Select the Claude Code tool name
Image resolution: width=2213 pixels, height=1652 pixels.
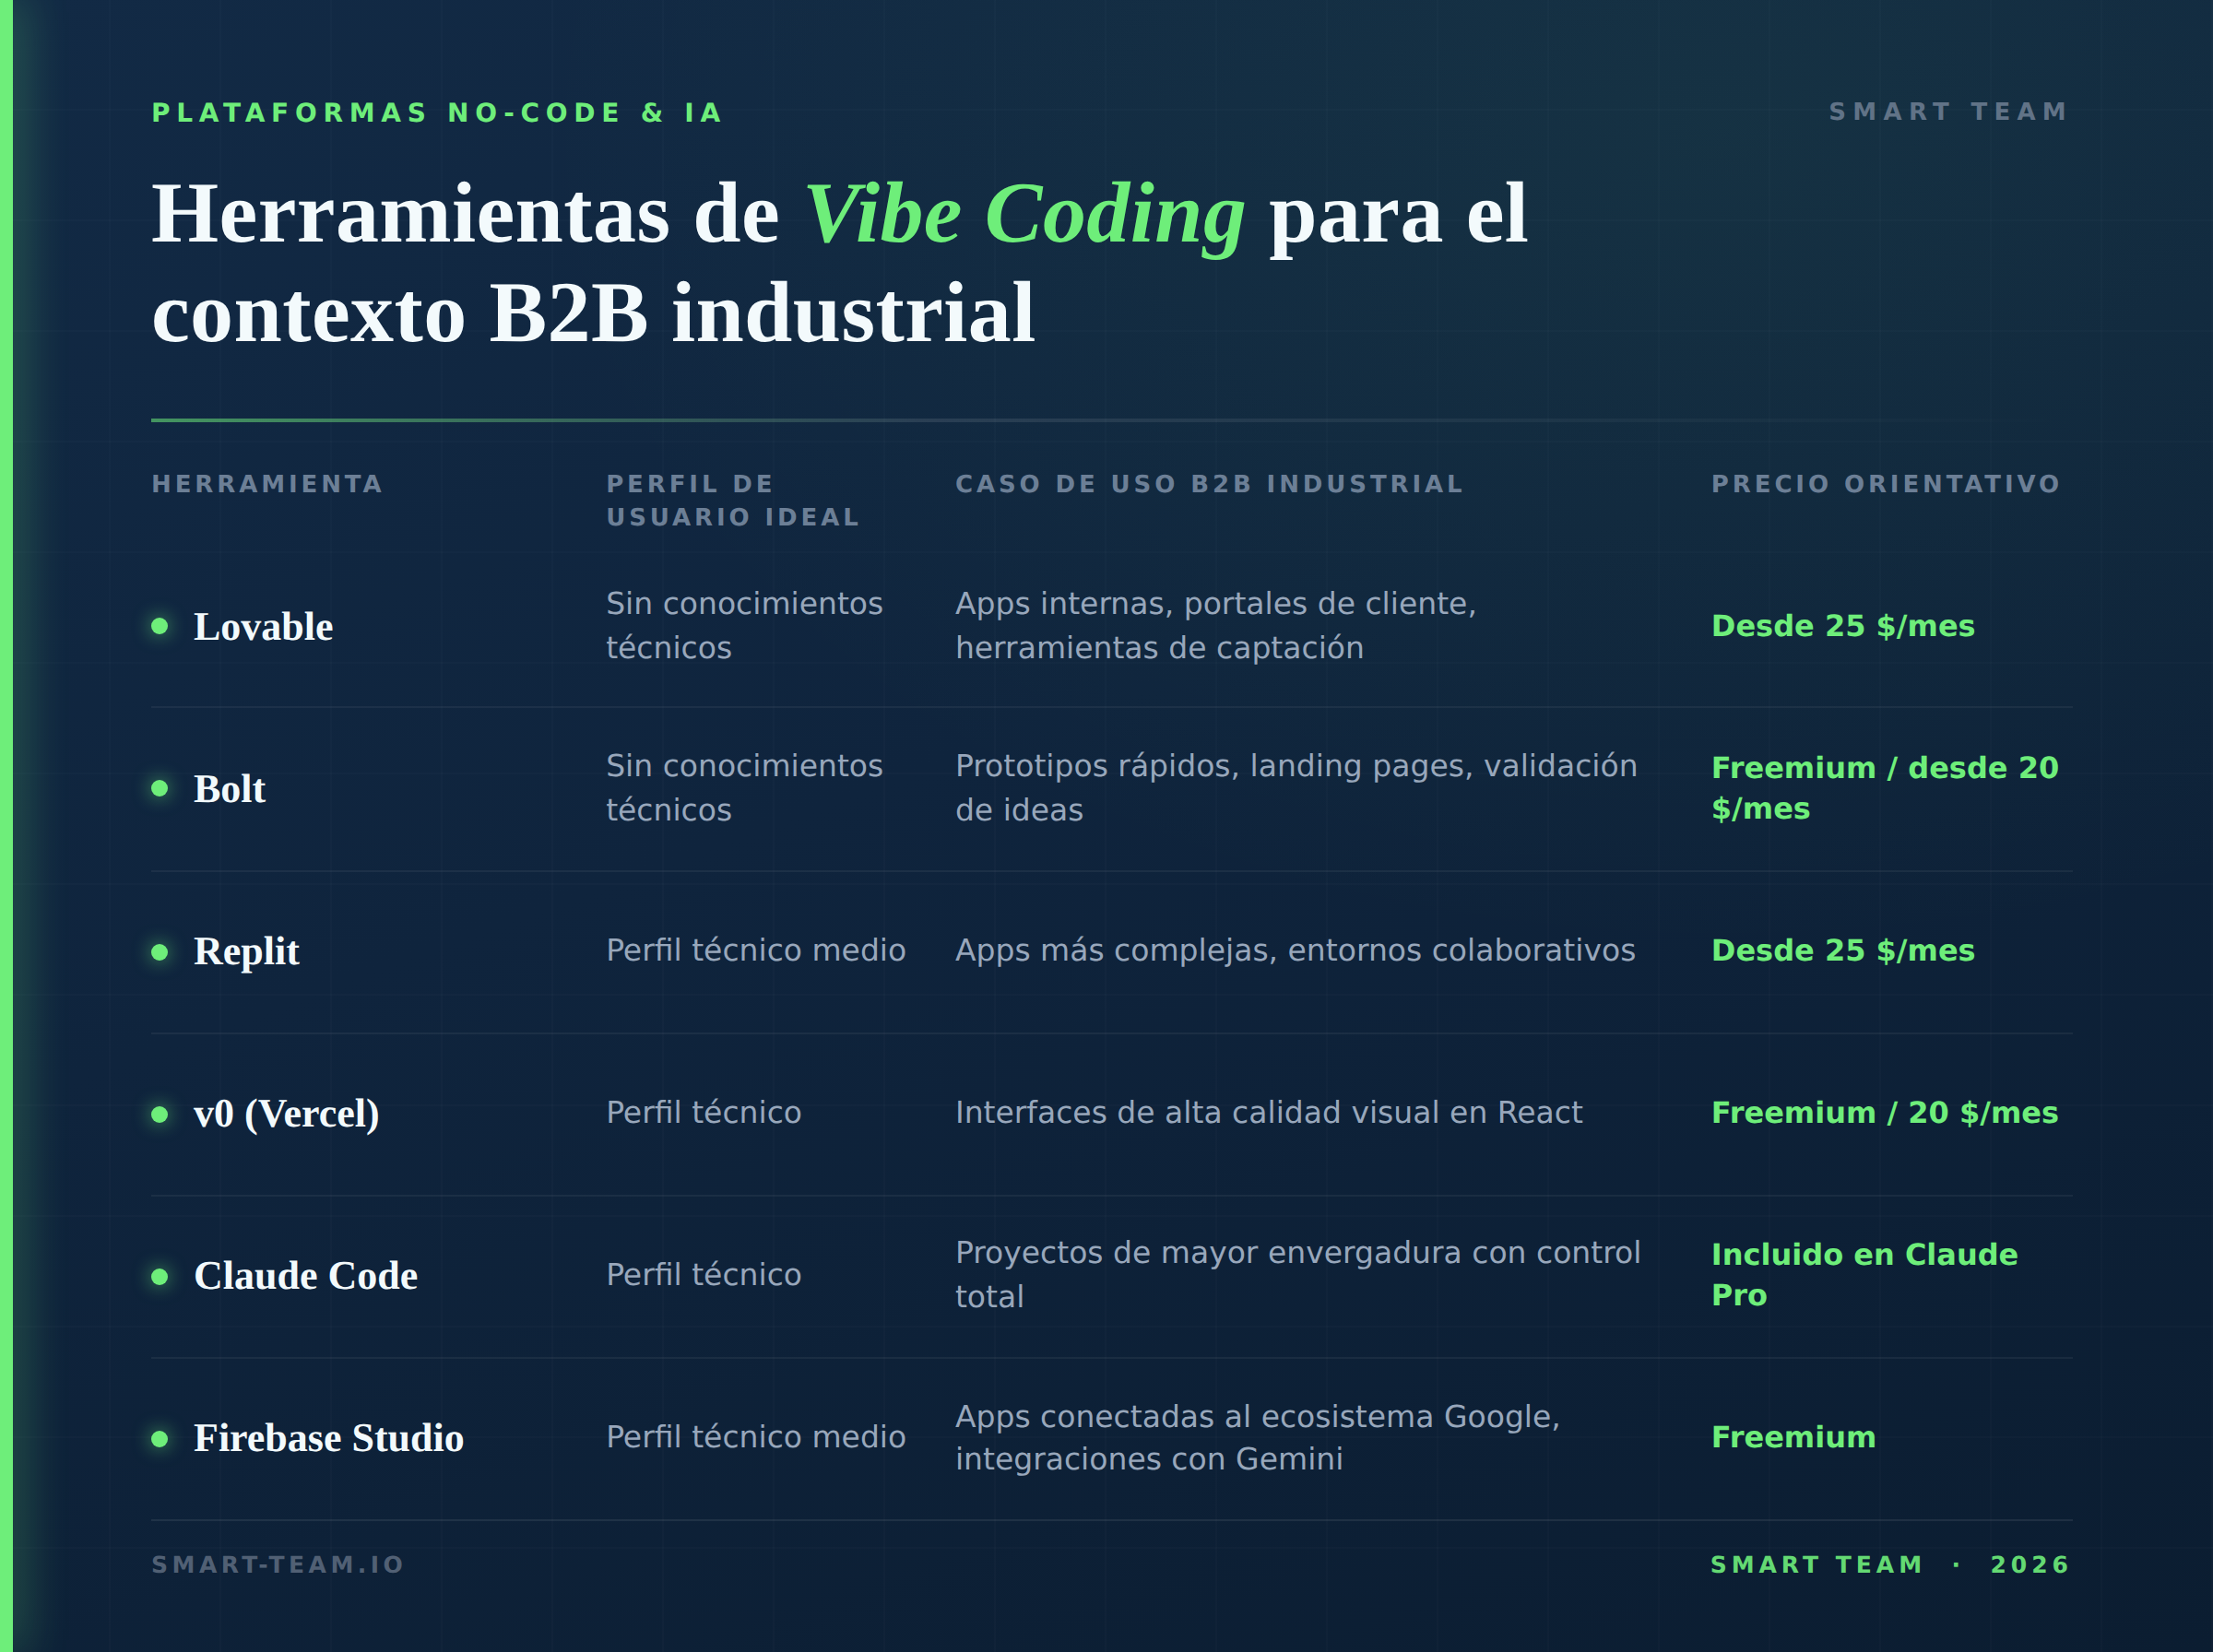[x=305, y=1276]
